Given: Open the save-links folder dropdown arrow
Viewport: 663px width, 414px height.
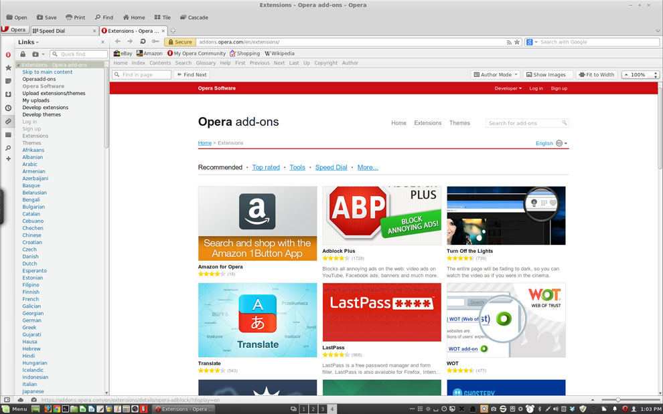Looking at the screenshot, I should tap(43, 54).
